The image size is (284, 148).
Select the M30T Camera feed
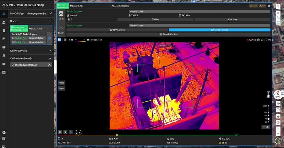220,30
